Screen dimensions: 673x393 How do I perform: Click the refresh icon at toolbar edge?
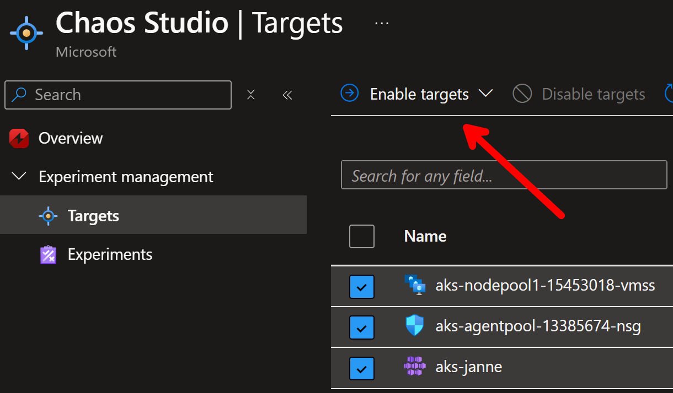(668, 94)
